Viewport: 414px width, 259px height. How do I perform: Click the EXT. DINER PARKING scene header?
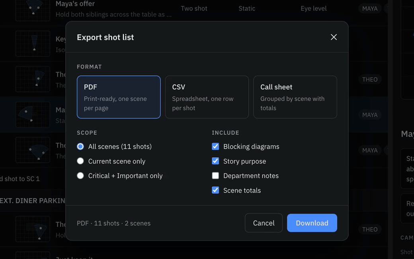pyautogui.click(x=33, y=200)
